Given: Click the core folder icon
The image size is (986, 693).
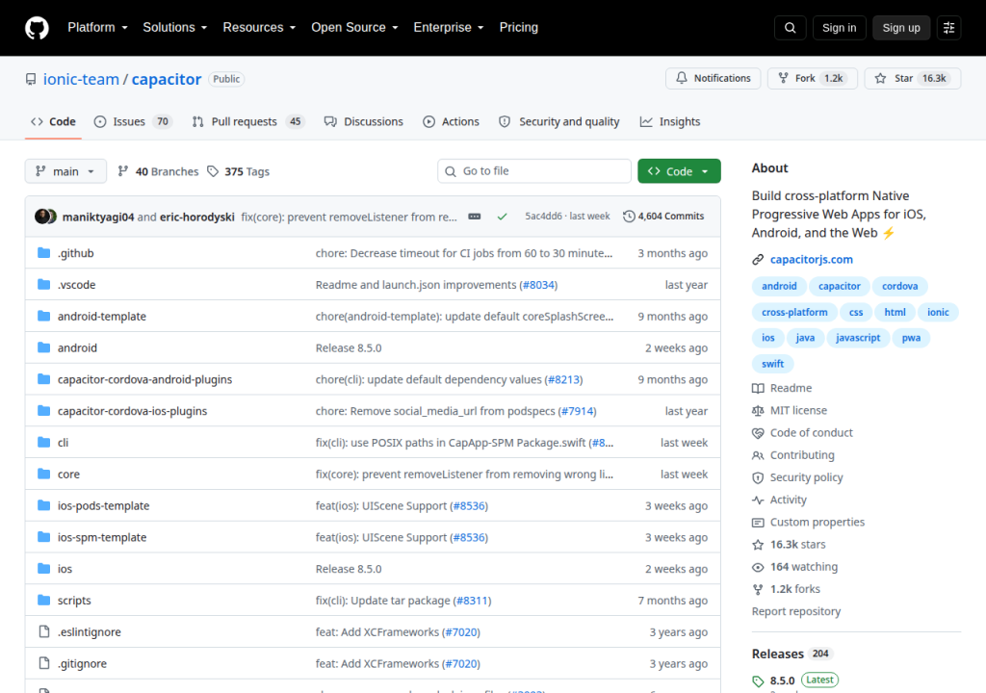Looking at the screenshot, I should coord(43,474).
